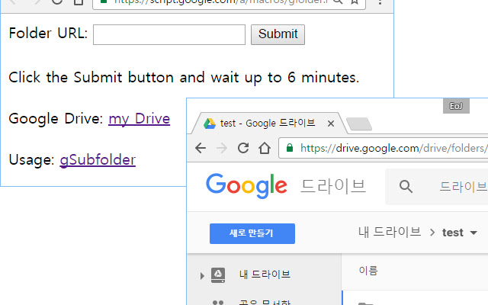Click bookmark star in script window
This screenshot has height=305, width=488.
pos(354,2)
